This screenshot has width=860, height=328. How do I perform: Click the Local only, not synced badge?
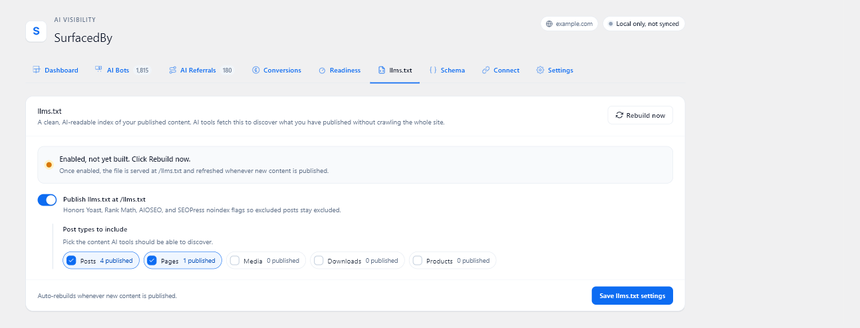point(644,24)
